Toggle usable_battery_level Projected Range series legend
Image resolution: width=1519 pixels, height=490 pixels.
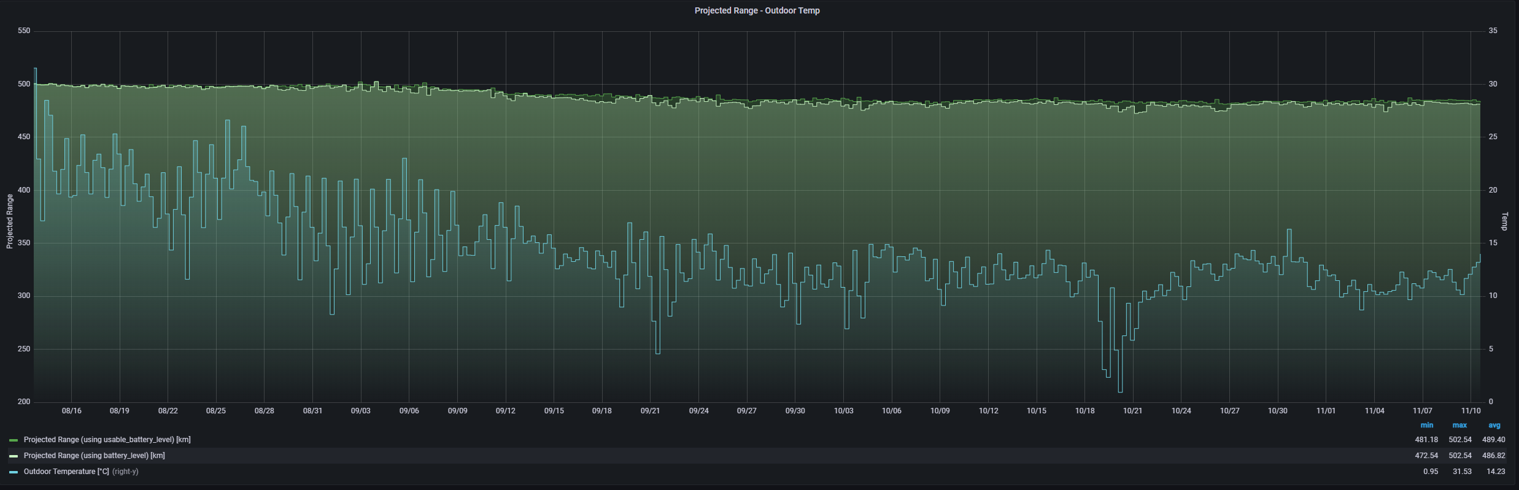pos(107,440)
